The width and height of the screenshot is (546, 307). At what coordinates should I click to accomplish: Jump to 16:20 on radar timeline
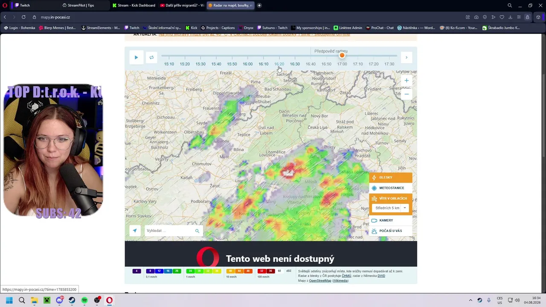click(x=279, y=64)
